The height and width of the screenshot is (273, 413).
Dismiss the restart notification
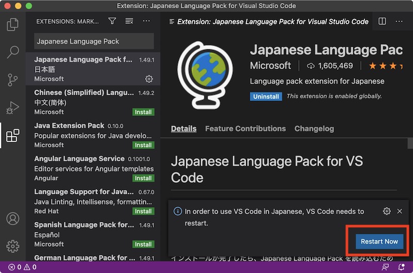400,211
